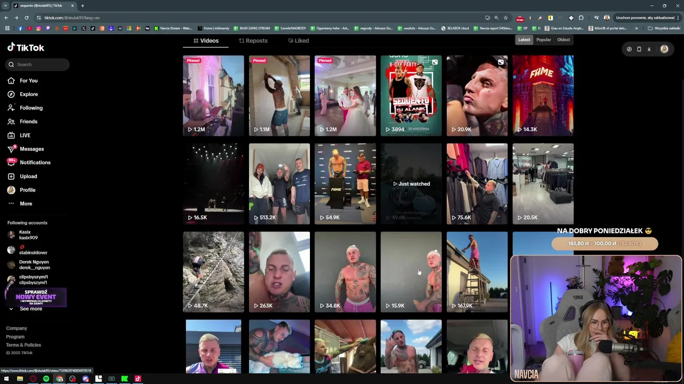This screenshot has height=384, width=684.
Task: Open the B-Day Party video with 3894 views
Action: coord(411,95)
